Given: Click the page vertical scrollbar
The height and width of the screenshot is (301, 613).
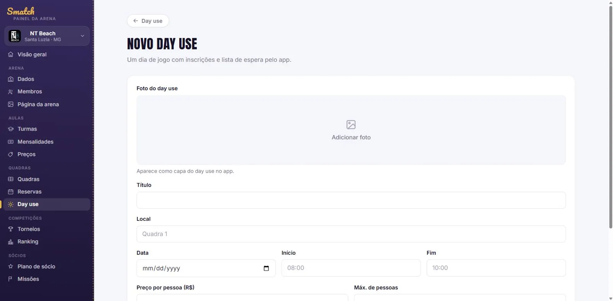Looking at the screenshot, I should click(611, 117).
